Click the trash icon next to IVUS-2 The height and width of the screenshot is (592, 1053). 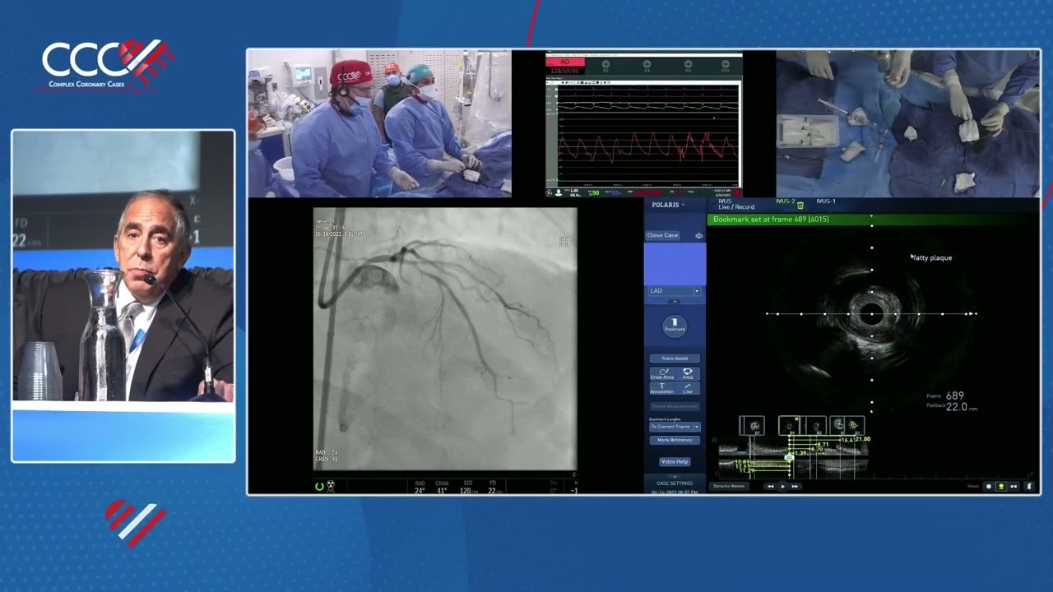point(800,205)
